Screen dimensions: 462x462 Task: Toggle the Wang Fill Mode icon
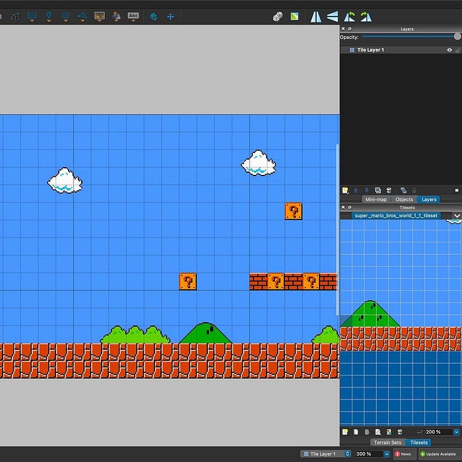[x=294, y=16]
